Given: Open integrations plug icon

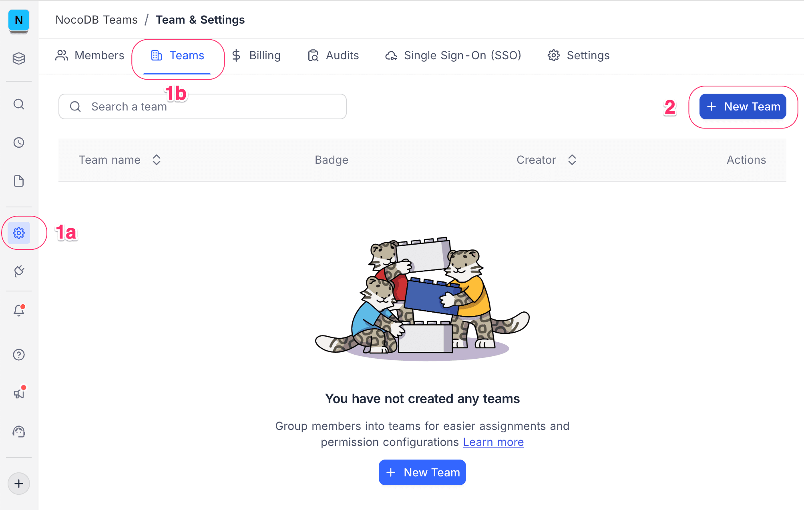Looking at the screenshot, I should (19, 271).
